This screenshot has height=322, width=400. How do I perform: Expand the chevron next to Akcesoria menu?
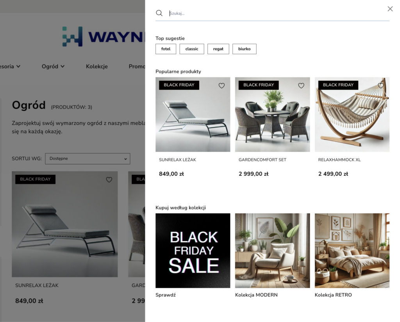18,66
